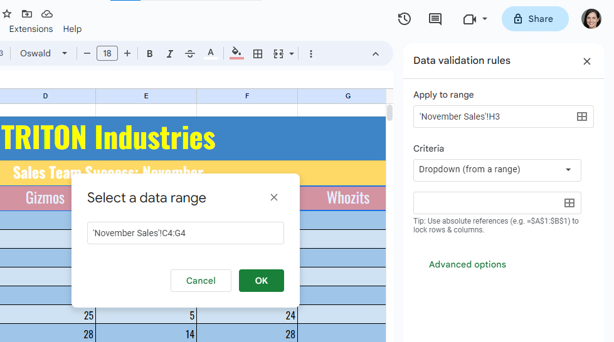The height and width of the screenshot is (342, 614).
Task: Increase the font size
Action: click(127, 54)
